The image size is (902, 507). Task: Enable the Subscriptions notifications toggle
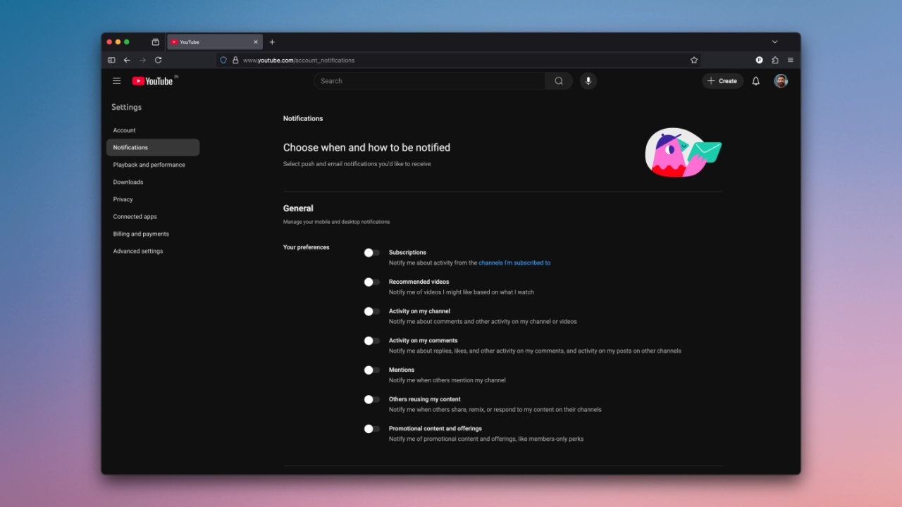tap(371, 253)
